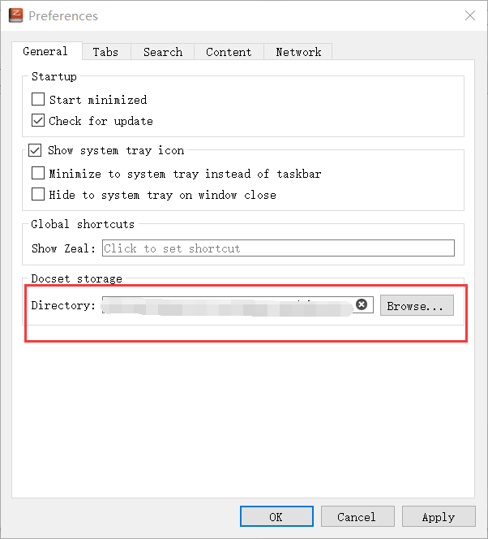Open the Search tab
488x539 pixels.
coord(163,52)
